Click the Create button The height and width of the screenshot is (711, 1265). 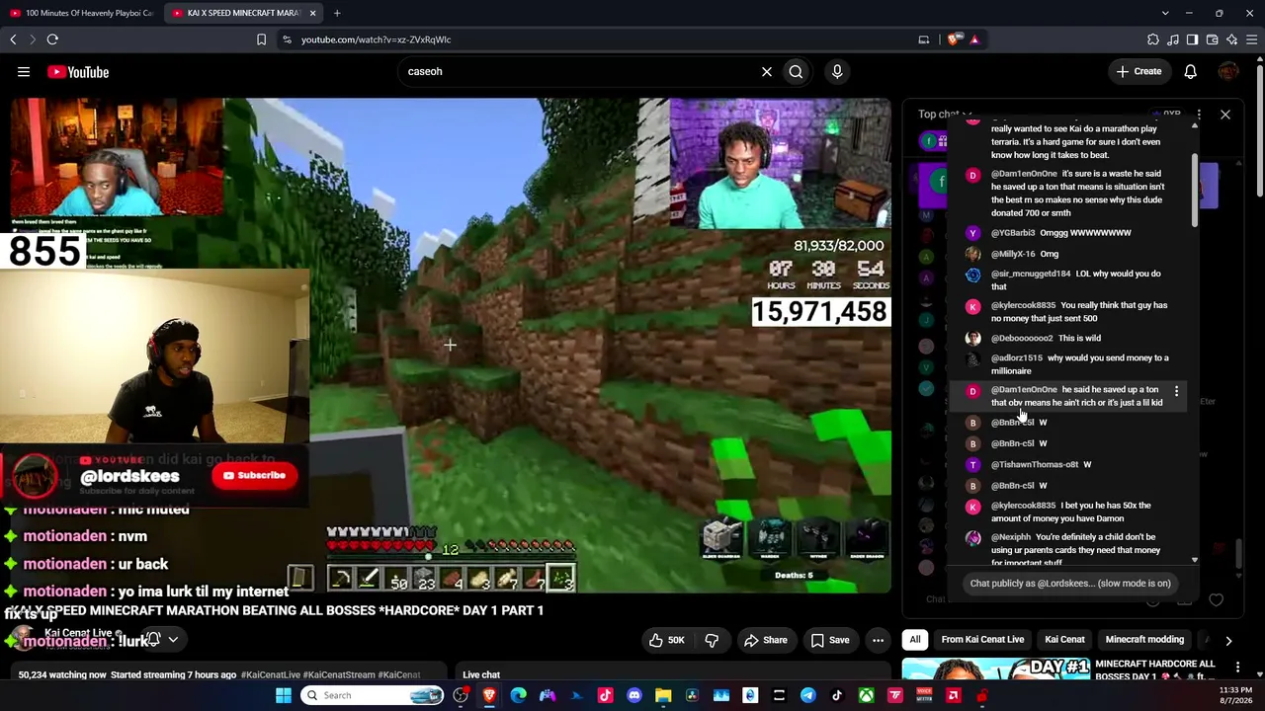(1138, 71)
